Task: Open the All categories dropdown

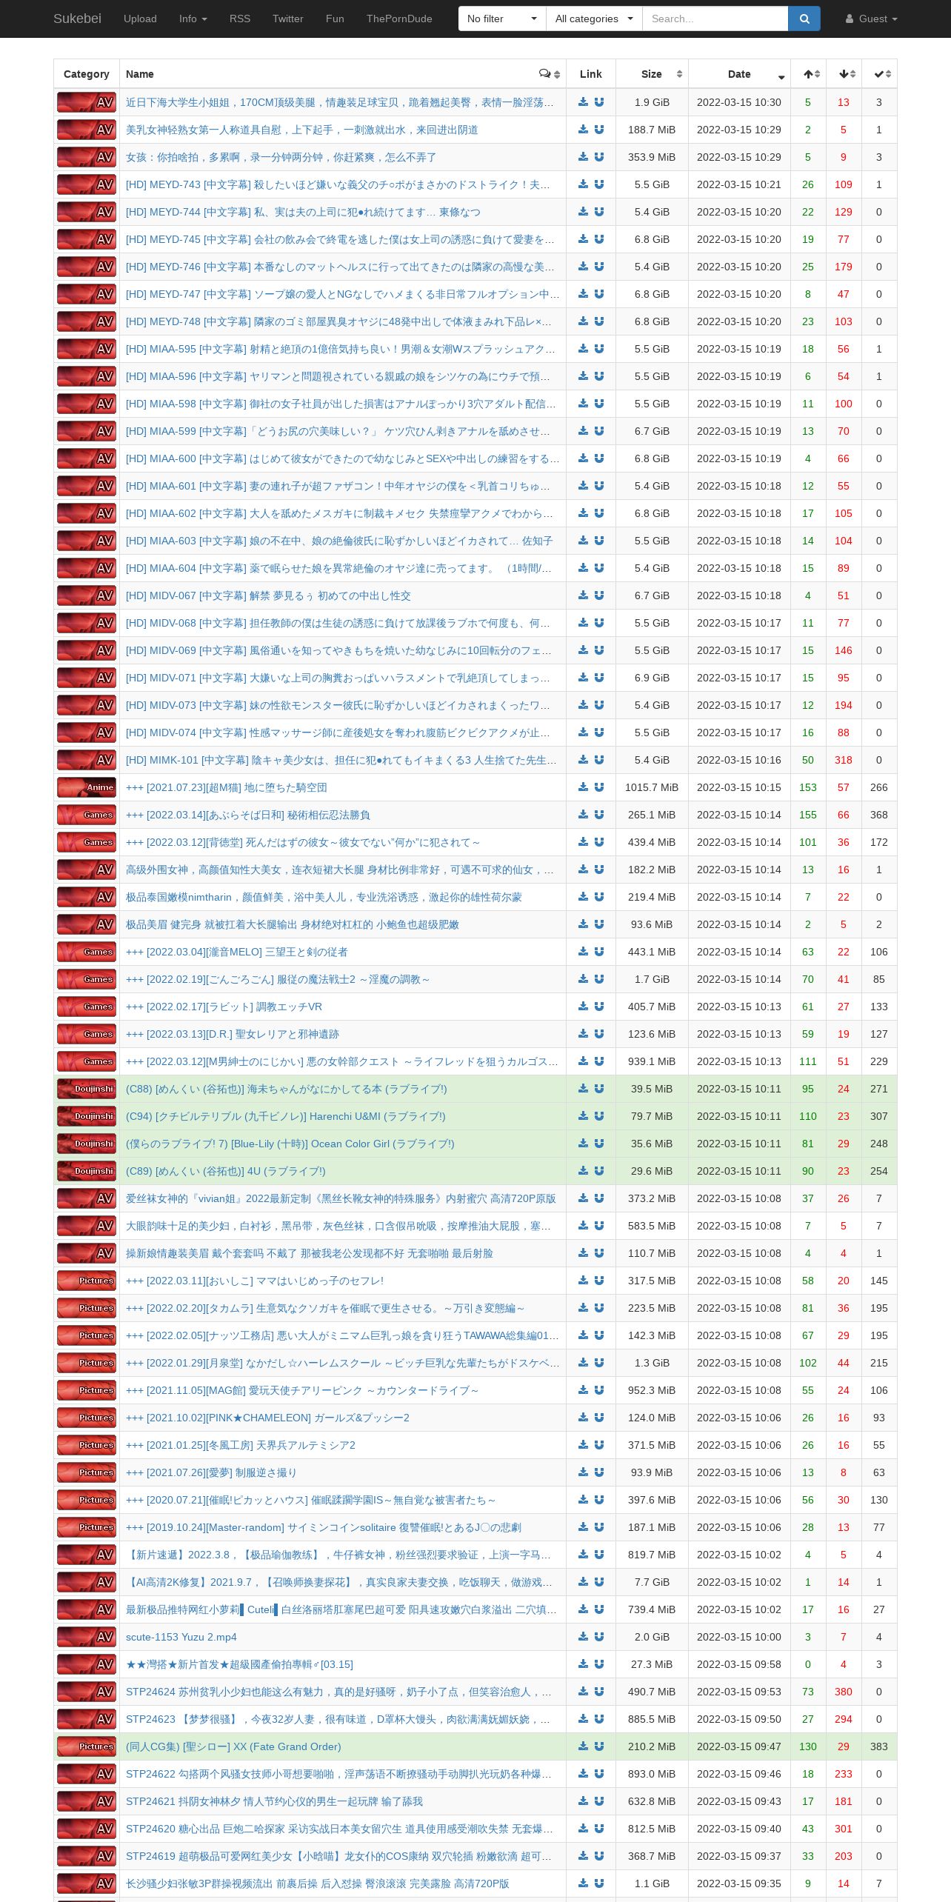Action: coord(594,19)
